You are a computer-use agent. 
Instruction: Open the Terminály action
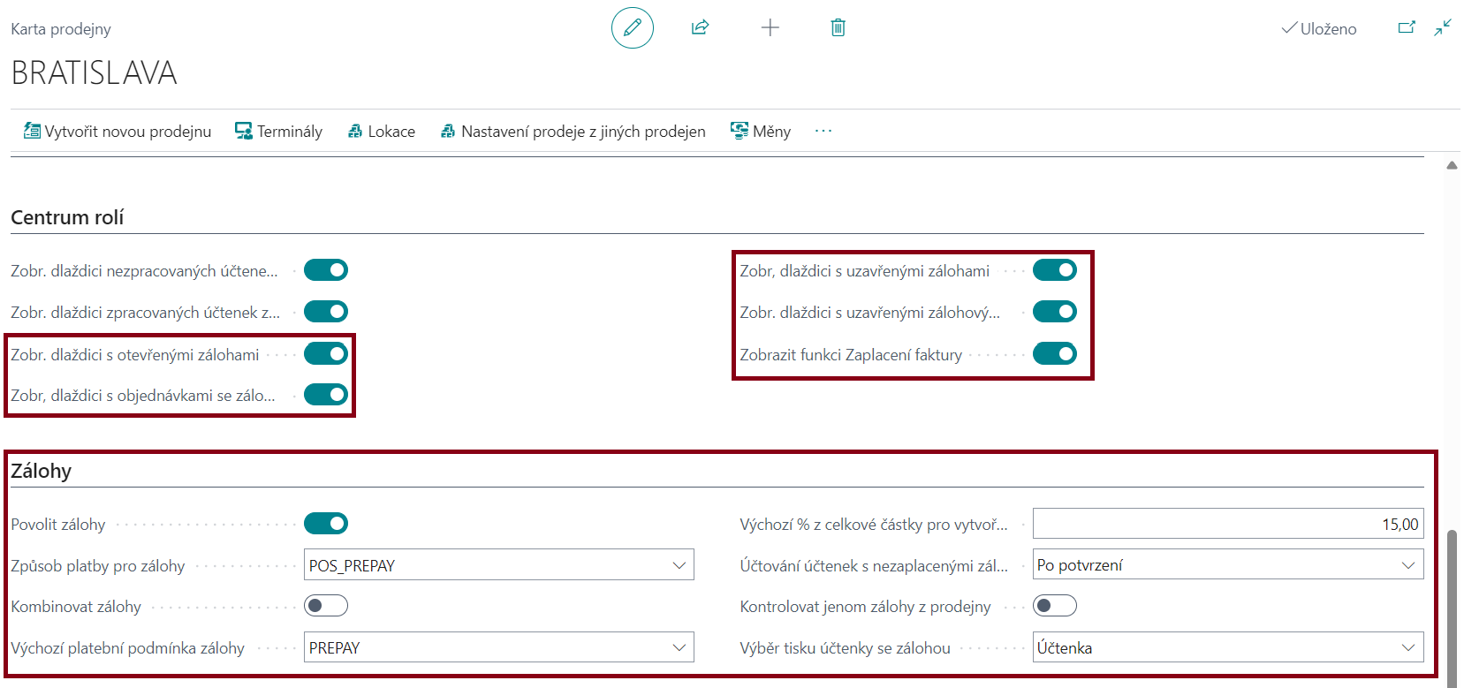(279, 132)
